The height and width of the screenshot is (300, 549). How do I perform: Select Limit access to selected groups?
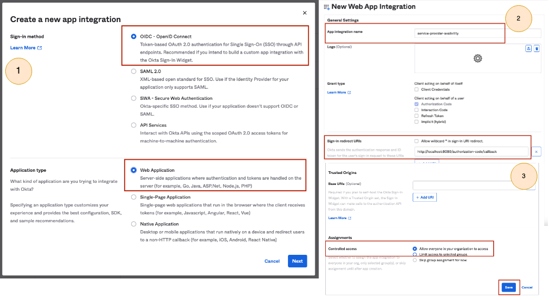415,254
